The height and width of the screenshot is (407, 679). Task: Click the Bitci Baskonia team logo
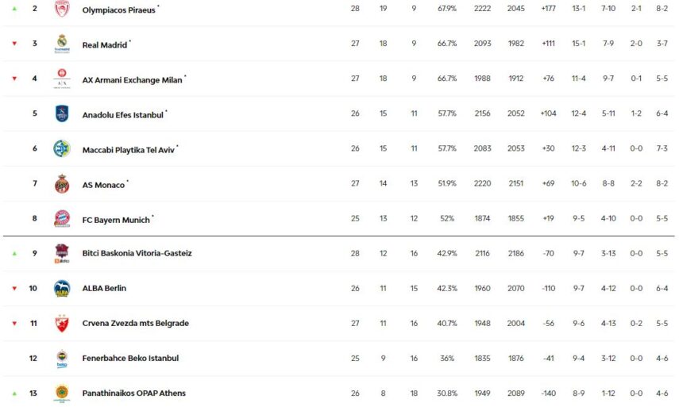pyautogui.click(x=62, y=254)
